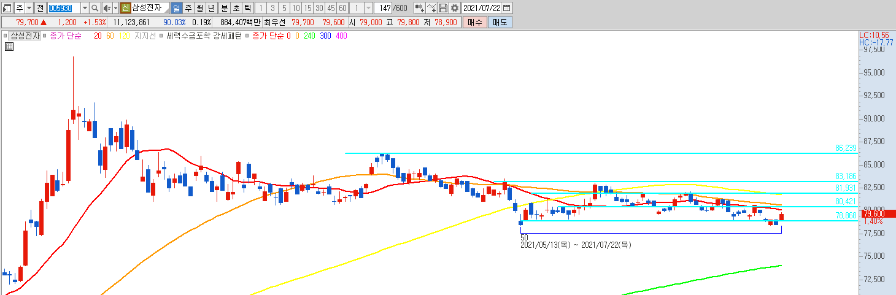Click the current price 79,700 in quote bar

pos(27,22)
